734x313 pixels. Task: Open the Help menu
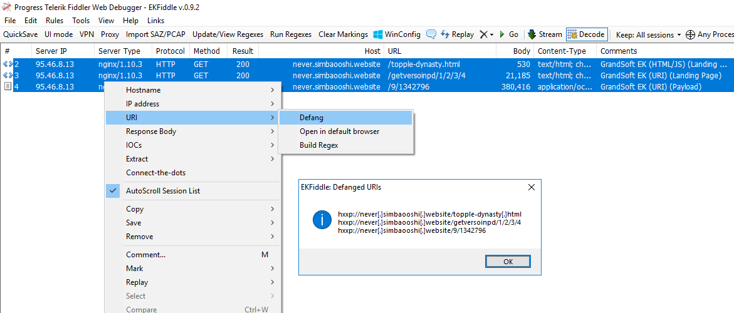point(130,21)
